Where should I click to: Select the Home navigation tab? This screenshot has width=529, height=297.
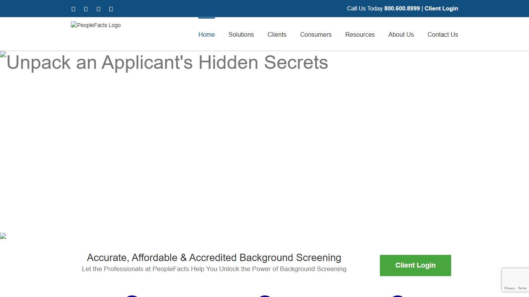click(206, 34)
